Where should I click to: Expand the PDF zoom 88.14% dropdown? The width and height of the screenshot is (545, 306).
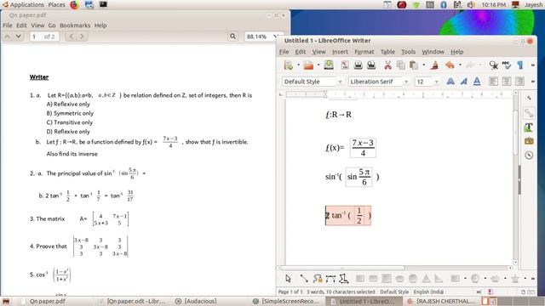click(276, 36)
